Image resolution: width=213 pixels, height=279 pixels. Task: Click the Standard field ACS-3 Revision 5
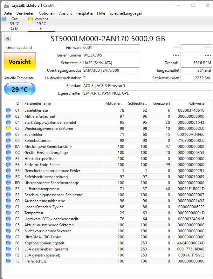tap(147, 86)
